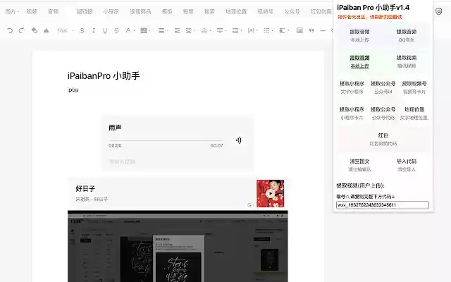This screenshot has height=282, width=451.
Task: Click the 雨声 audio title
Action: pyautogui.click(x=115, y=128)
